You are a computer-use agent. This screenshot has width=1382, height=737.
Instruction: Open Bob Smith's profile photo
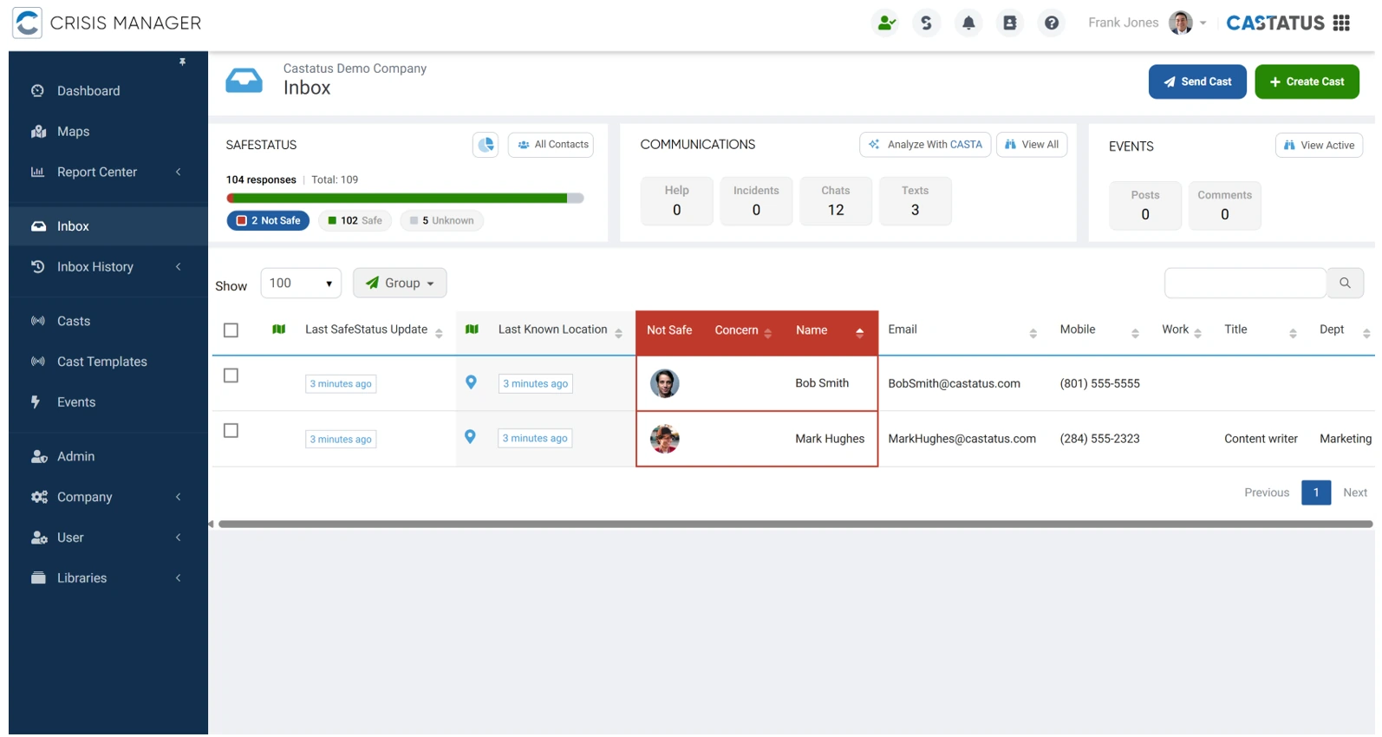click(x=665, y=383)
